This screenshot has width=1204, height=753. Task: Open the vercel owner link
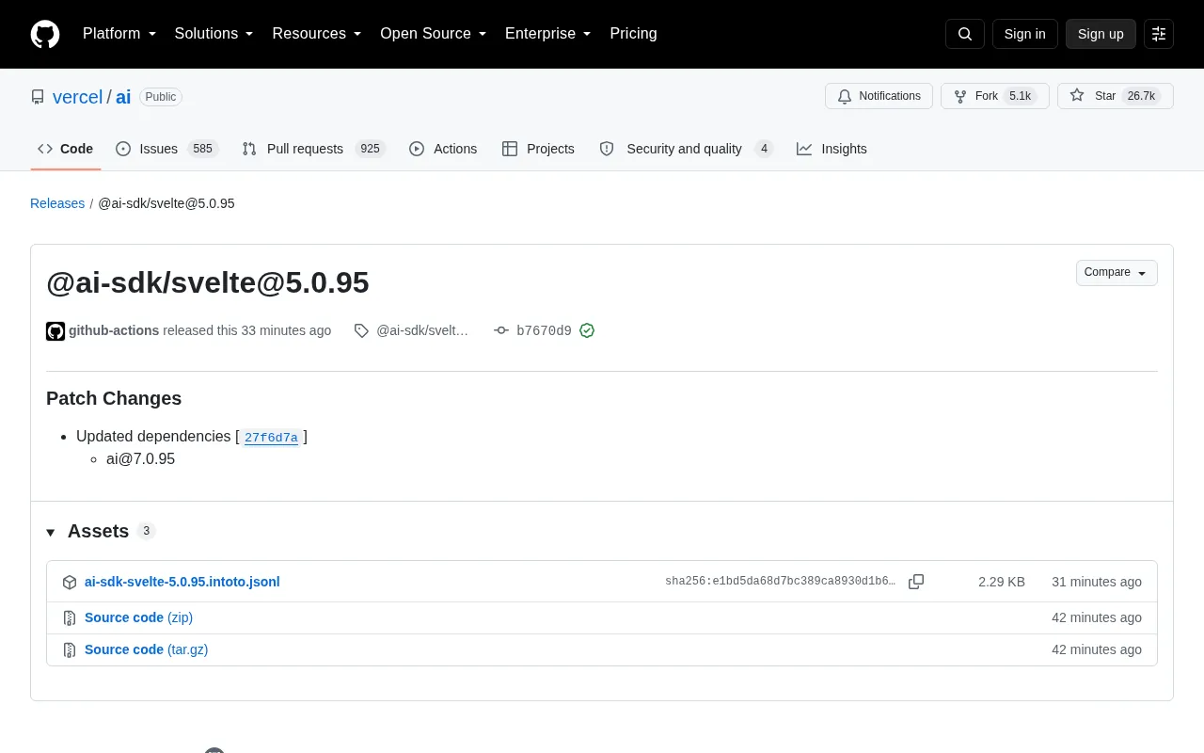click(77, 97)
